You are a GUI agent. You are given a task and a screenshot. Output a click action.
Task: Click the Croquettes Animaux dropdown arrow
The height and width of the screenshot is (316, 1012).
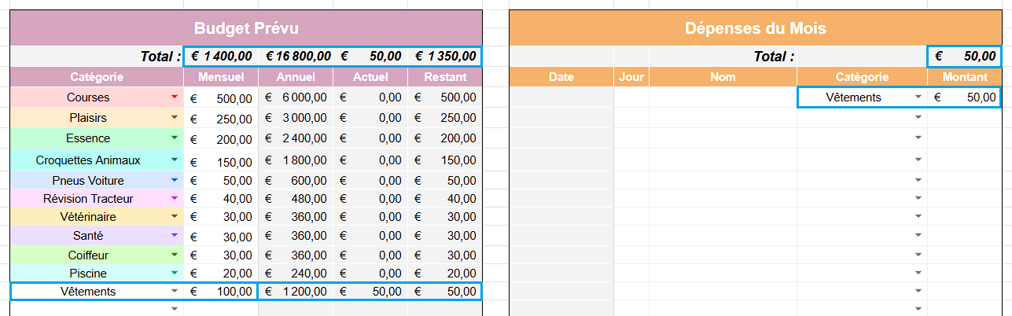coord(175,160)
